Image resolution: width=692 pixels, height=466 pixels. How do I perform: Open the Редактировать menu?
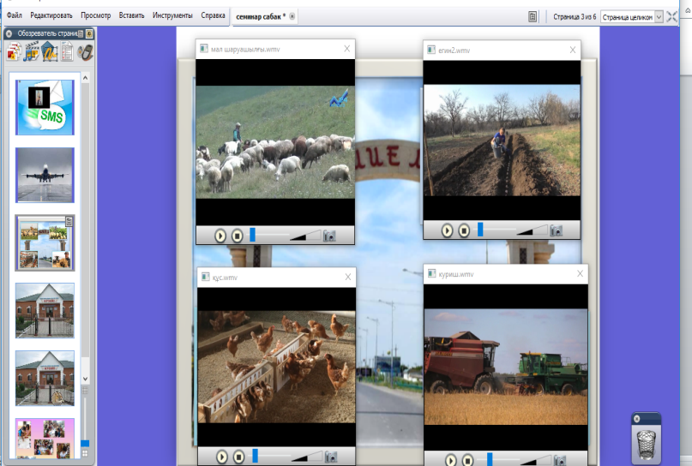coord(51,15)
